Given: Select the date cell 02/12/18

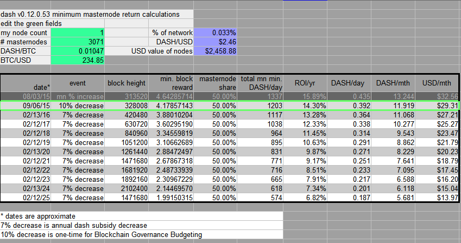Looking at the screenshot, I should point(26,133).
